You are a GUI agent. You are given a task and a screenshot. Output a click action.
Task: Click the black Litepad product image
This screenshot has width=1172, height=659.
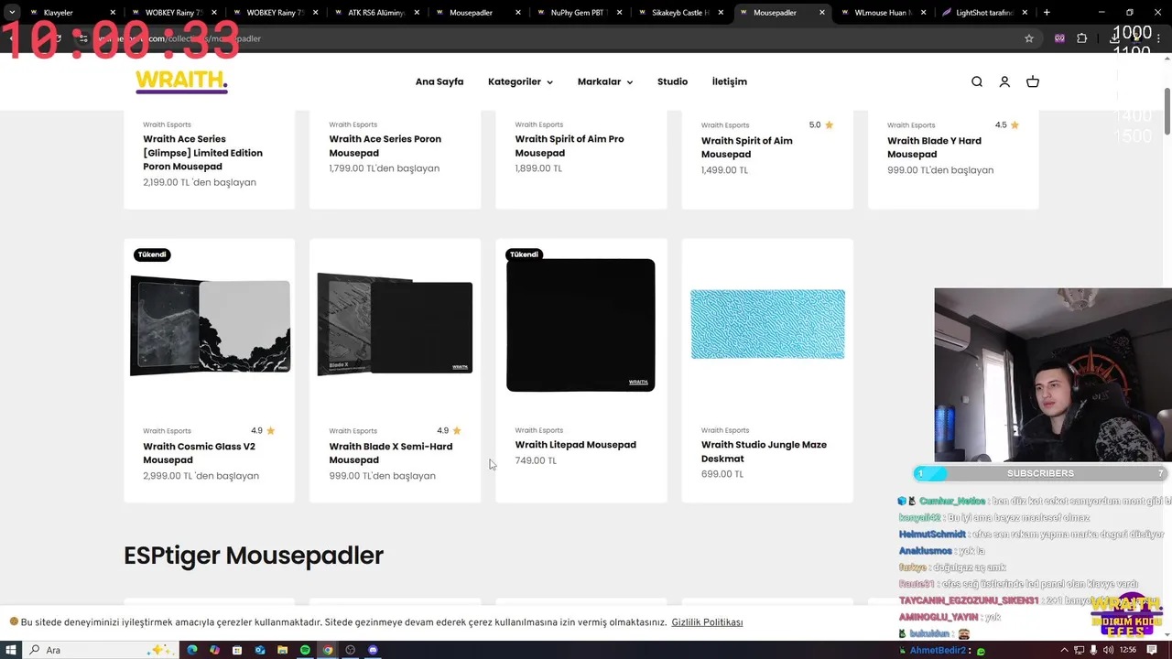(x=581, y=325)
